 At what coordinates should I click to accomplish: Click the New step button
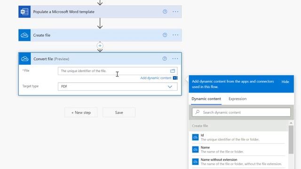81,113
